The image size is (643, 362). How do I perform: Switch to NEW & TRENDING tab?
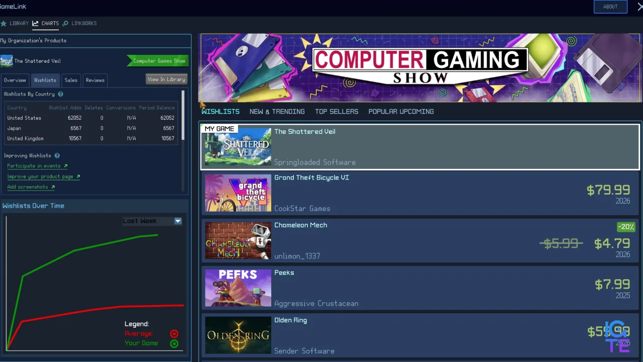point(277,112)
